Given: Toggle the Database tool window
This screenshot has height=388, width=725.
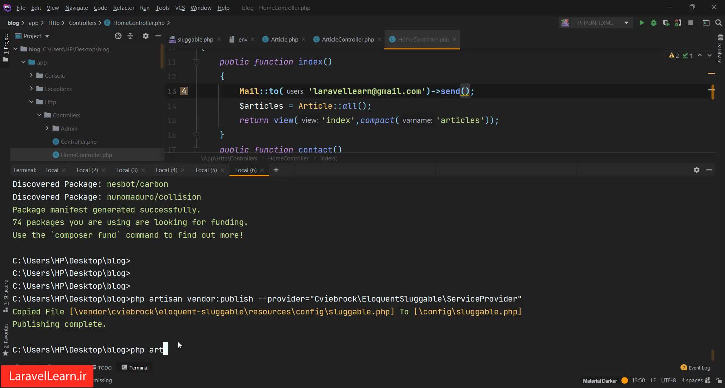Looking at the screenshot, I should [720, 49].
